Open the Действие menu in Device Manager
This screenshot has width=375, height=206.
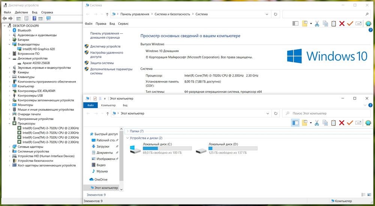(21, 12)
